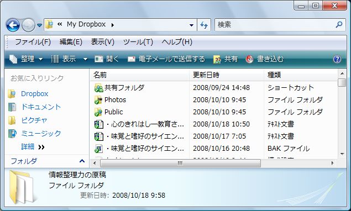
Task: Open Dropbox in favorite links
Action: click(x=34, y=94)
